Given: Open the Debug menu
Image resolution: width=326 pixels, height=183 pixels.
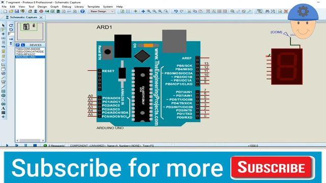Looking at the screenshot, I should point(66,7).
